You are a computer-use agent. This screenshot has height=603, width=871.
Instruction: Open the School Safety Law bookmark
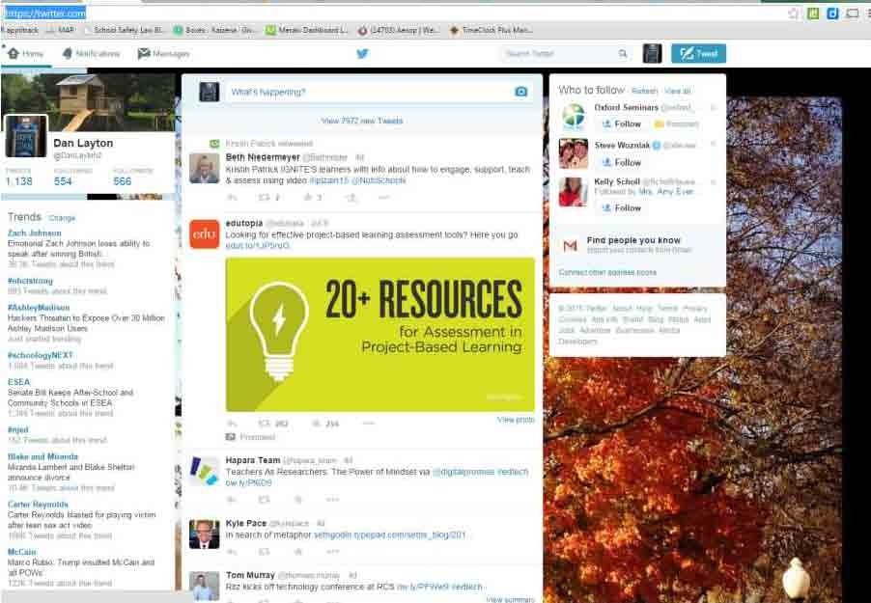(123, 30)
